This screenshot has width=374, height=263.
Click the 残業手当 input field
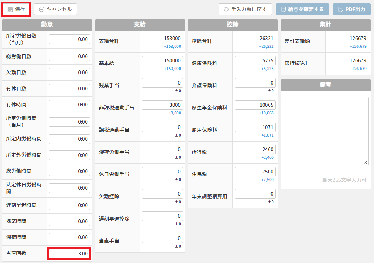162,83
